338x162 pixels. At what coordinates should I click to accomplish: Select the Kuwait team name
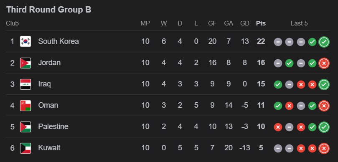click(x=49, y=148)
